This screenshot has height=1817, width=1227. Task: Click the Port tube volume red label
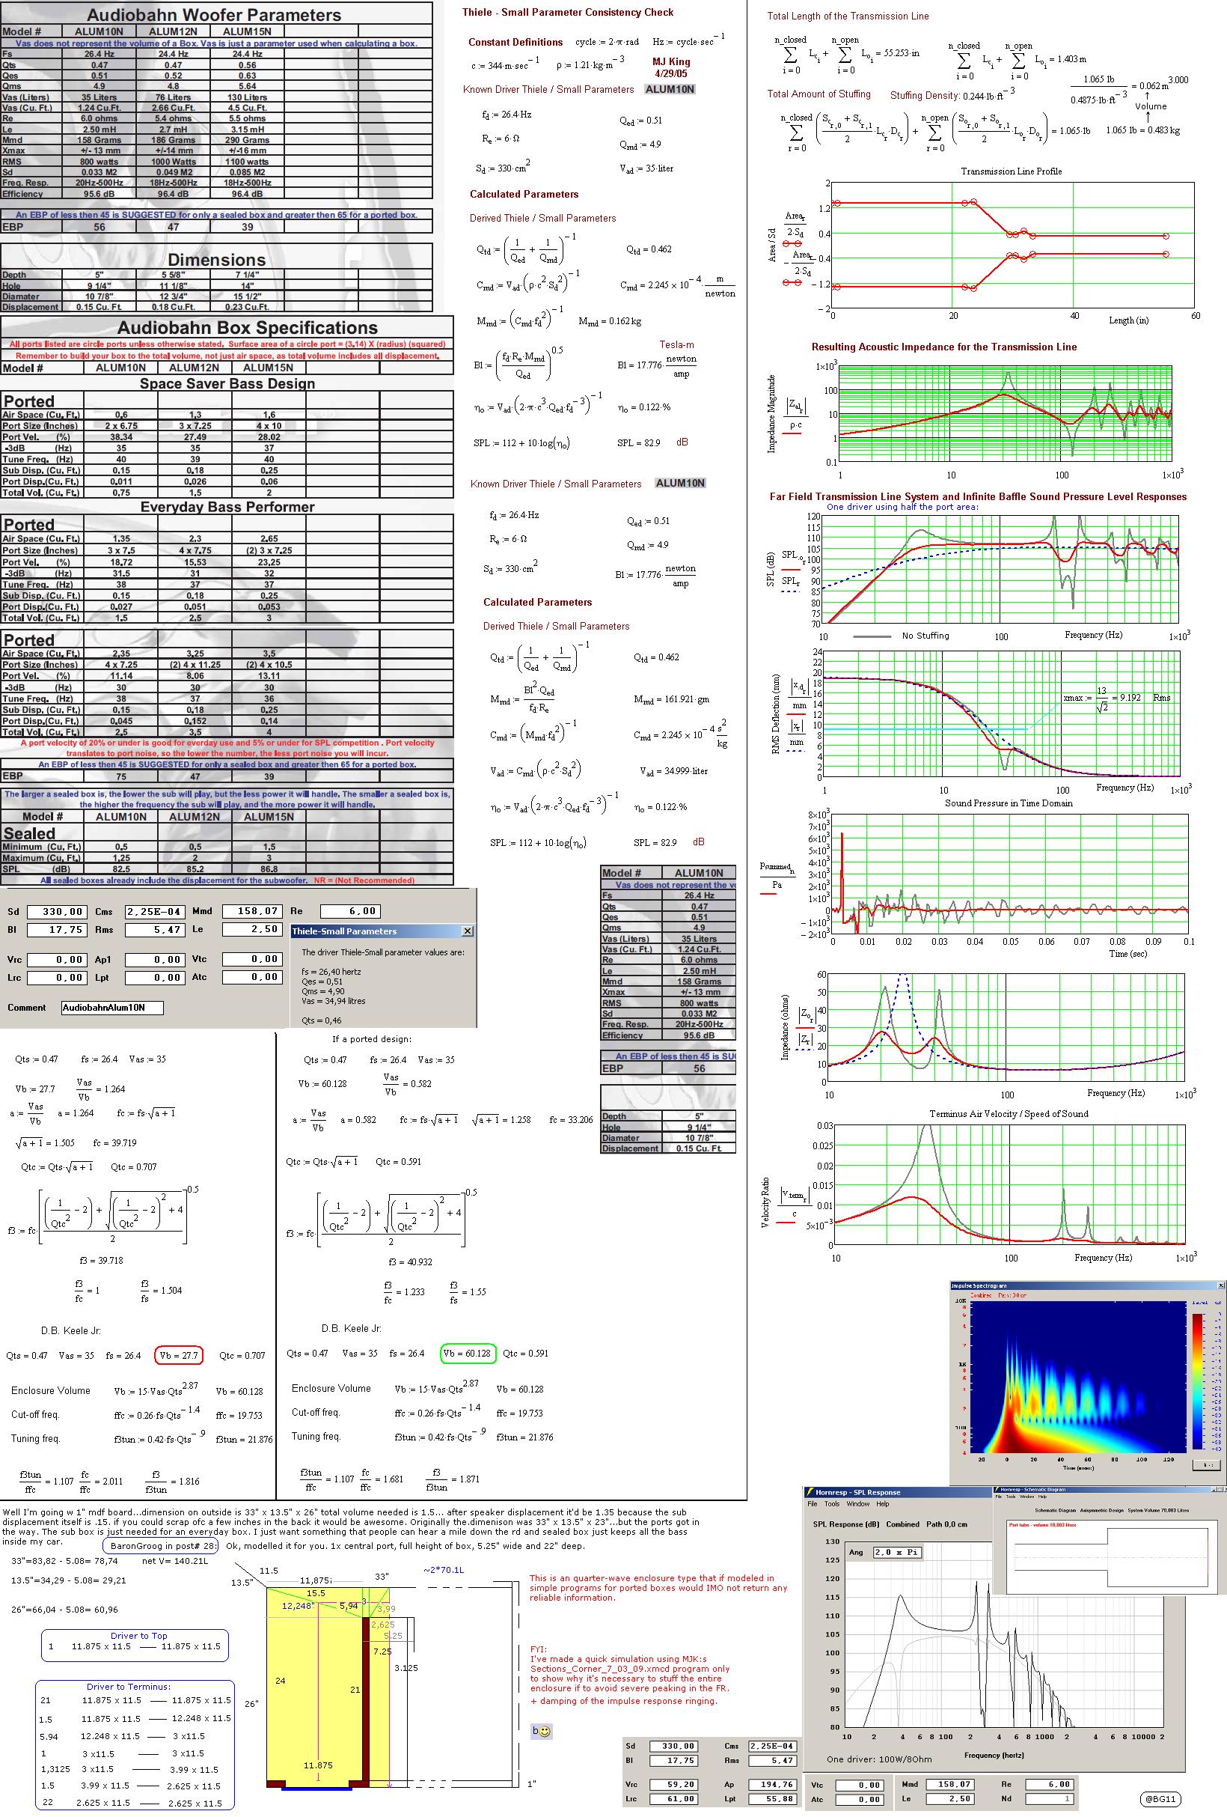pos(1044,1524)
